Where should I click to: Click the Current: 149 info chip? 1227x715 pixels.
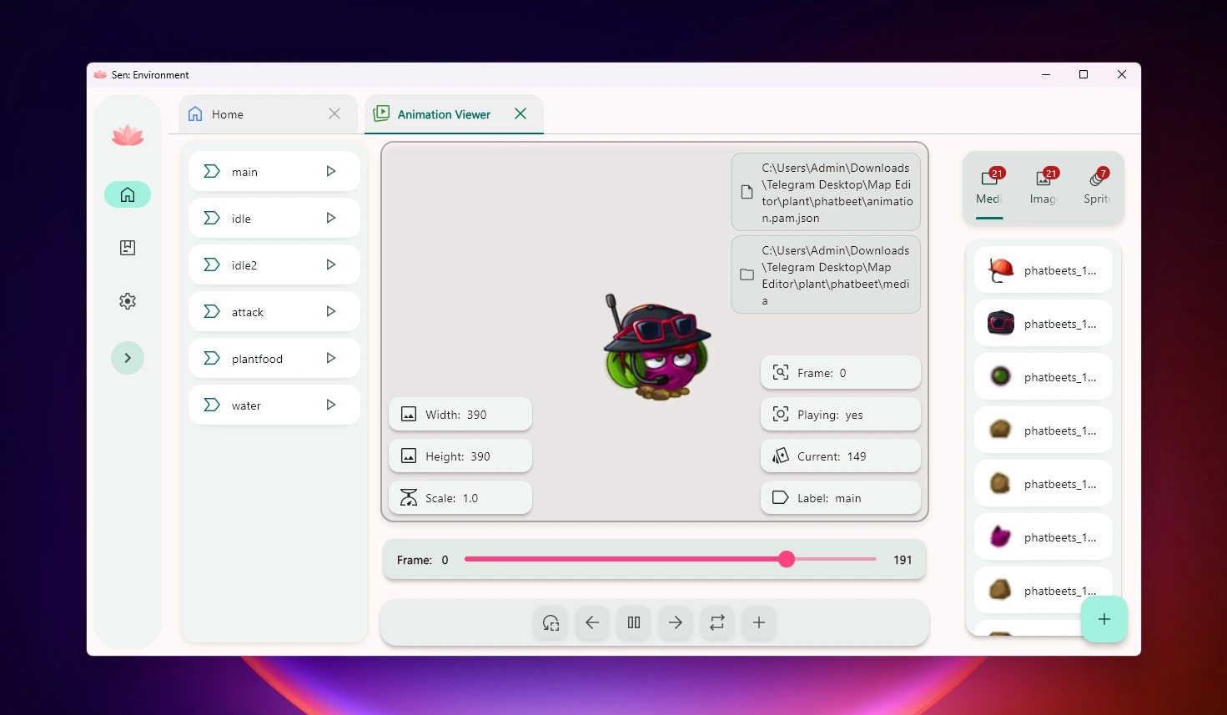pyautogui.click(x=841, y=456)
